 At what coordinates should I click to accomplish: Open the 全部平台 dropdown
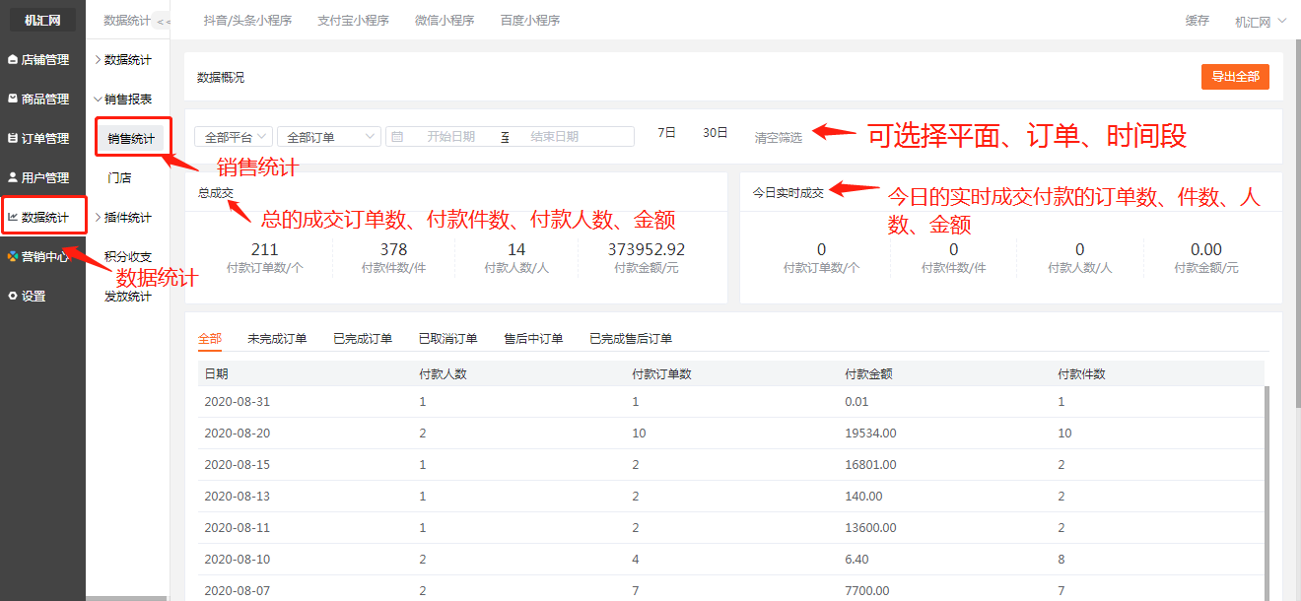[x=234, y=137]
